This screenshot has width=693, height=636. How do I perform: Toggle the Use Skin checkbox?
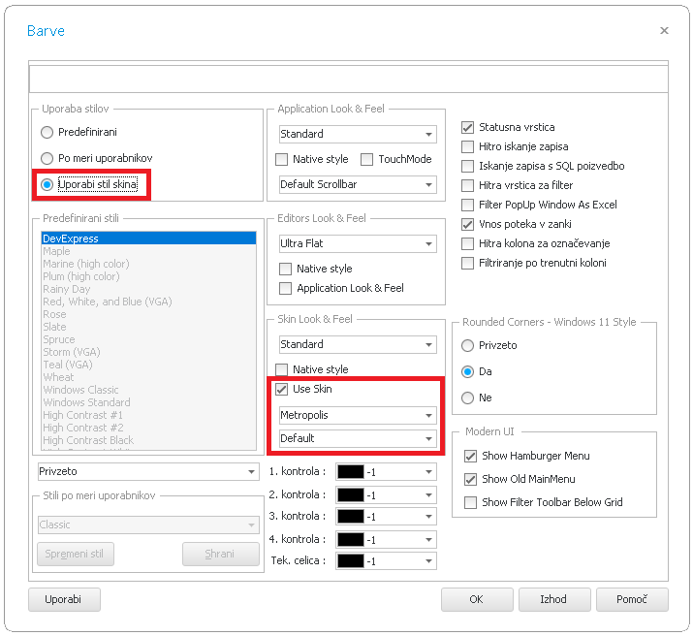pos(282,390)
